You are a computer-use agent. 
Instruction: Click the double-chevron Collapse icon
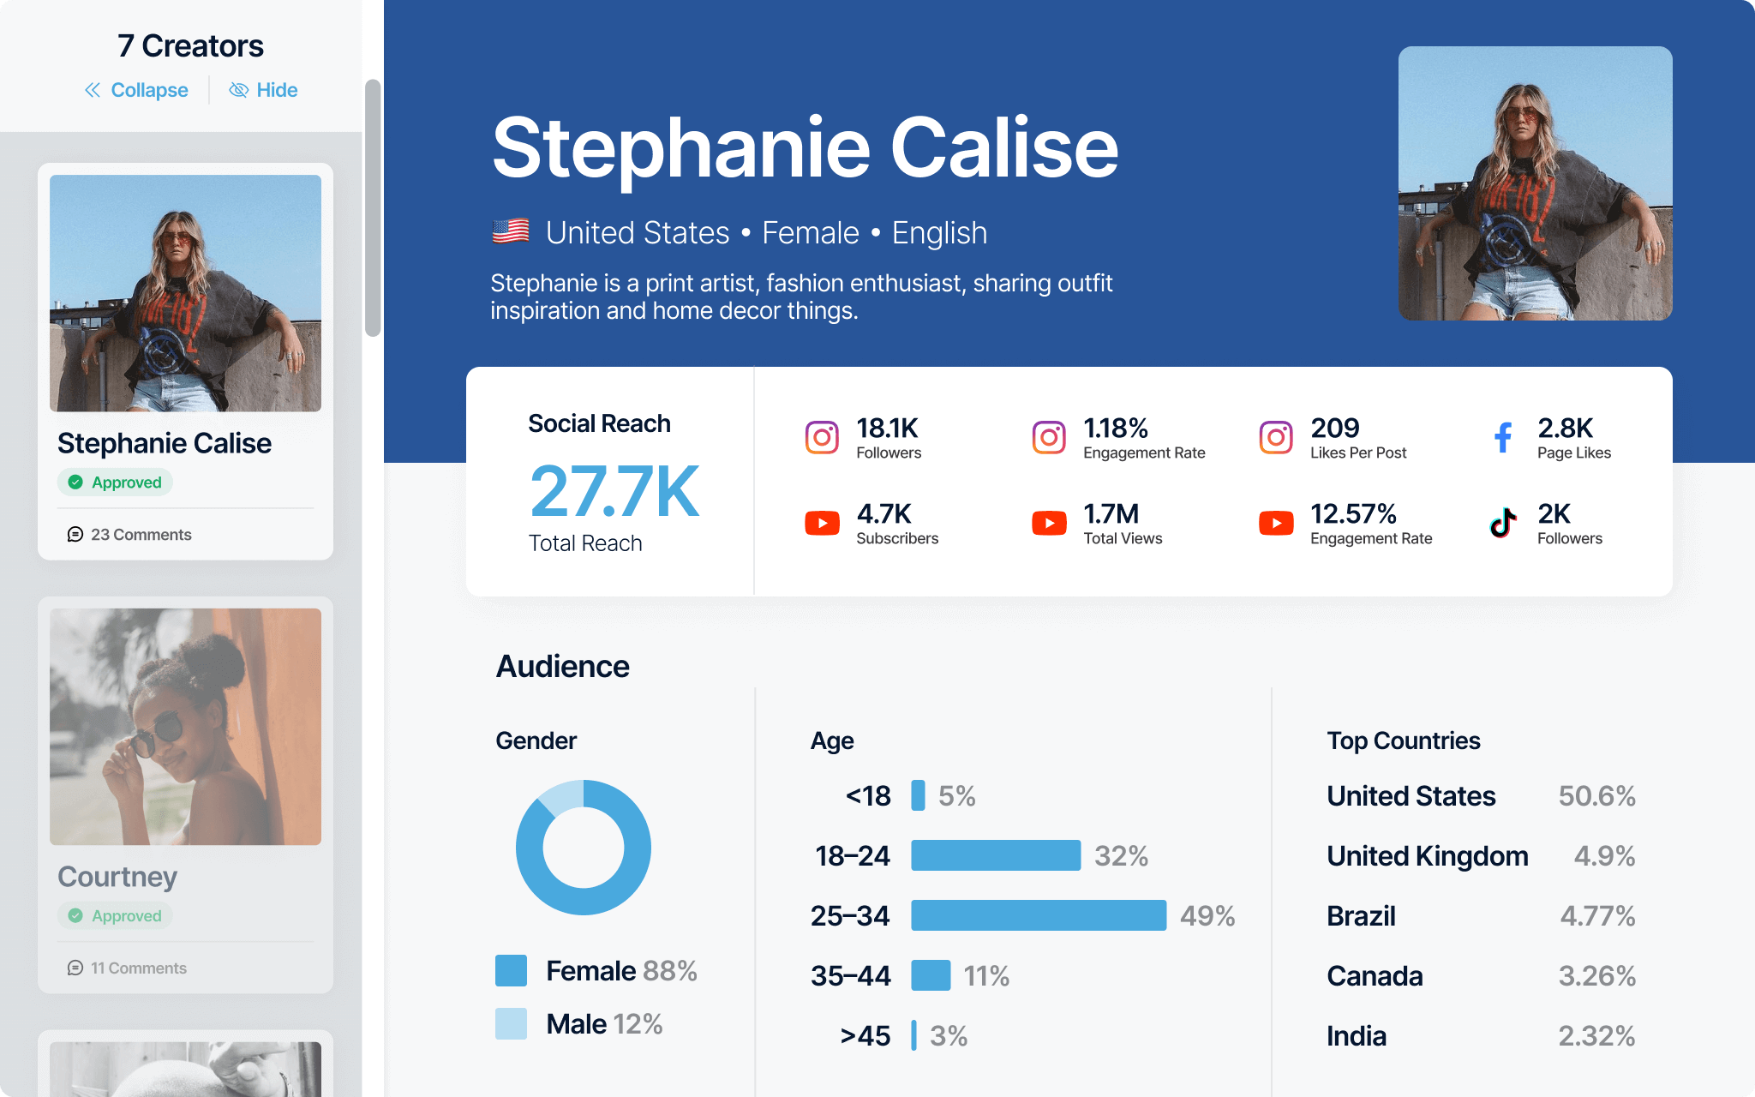click(93, 90)
